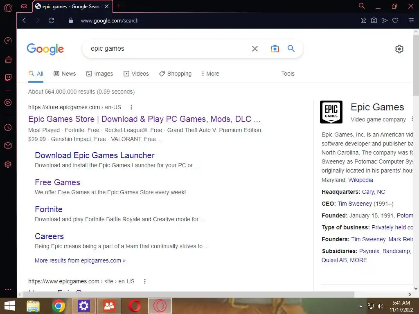Screen dimensions: 419x314
Task: Click the Google search magnifier button
Action: coord(291,48)
